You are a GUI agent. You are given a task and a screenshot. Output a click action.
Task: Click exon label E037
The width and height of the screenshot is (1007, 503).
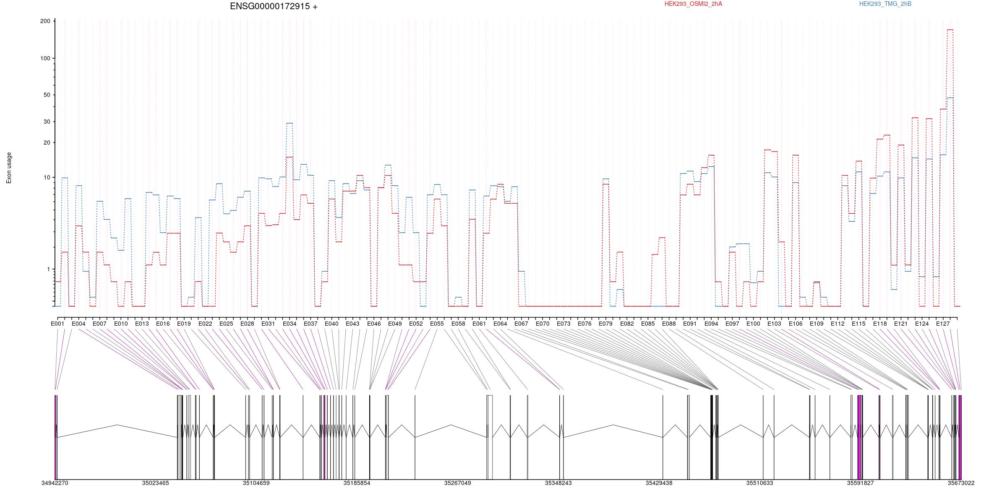point(310,324)
